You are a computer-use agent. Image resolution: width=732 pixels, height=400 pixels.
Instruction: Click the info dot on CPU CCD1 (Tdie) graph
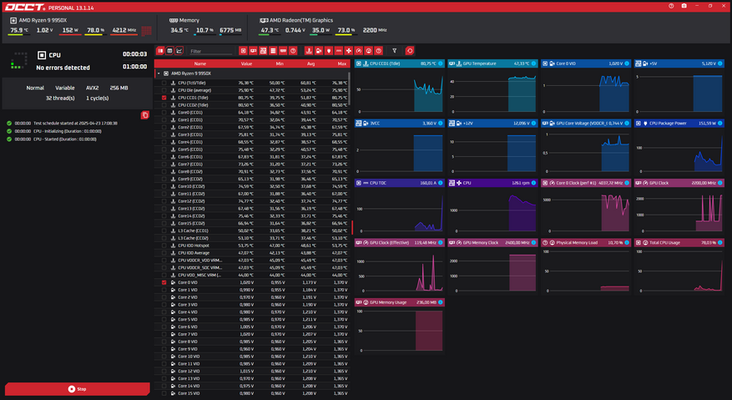click(x=440, y=63)
